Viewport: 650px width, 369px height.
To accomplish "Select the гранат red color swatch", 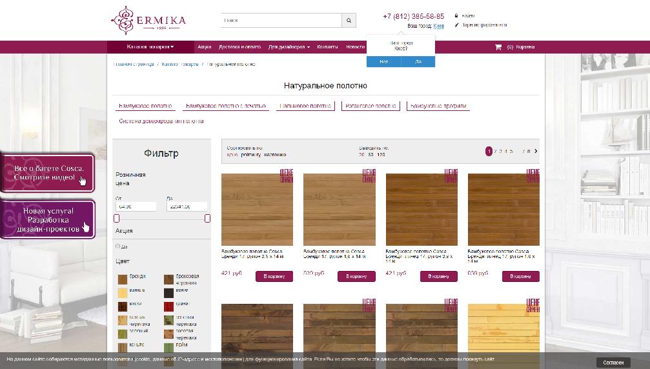I will [x=168, y=306].
